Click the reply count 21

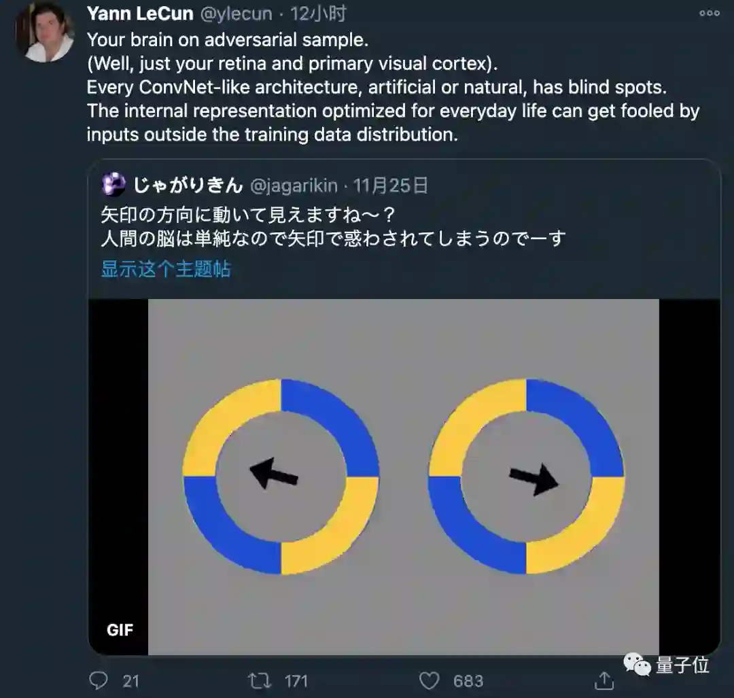click(131, 681)
